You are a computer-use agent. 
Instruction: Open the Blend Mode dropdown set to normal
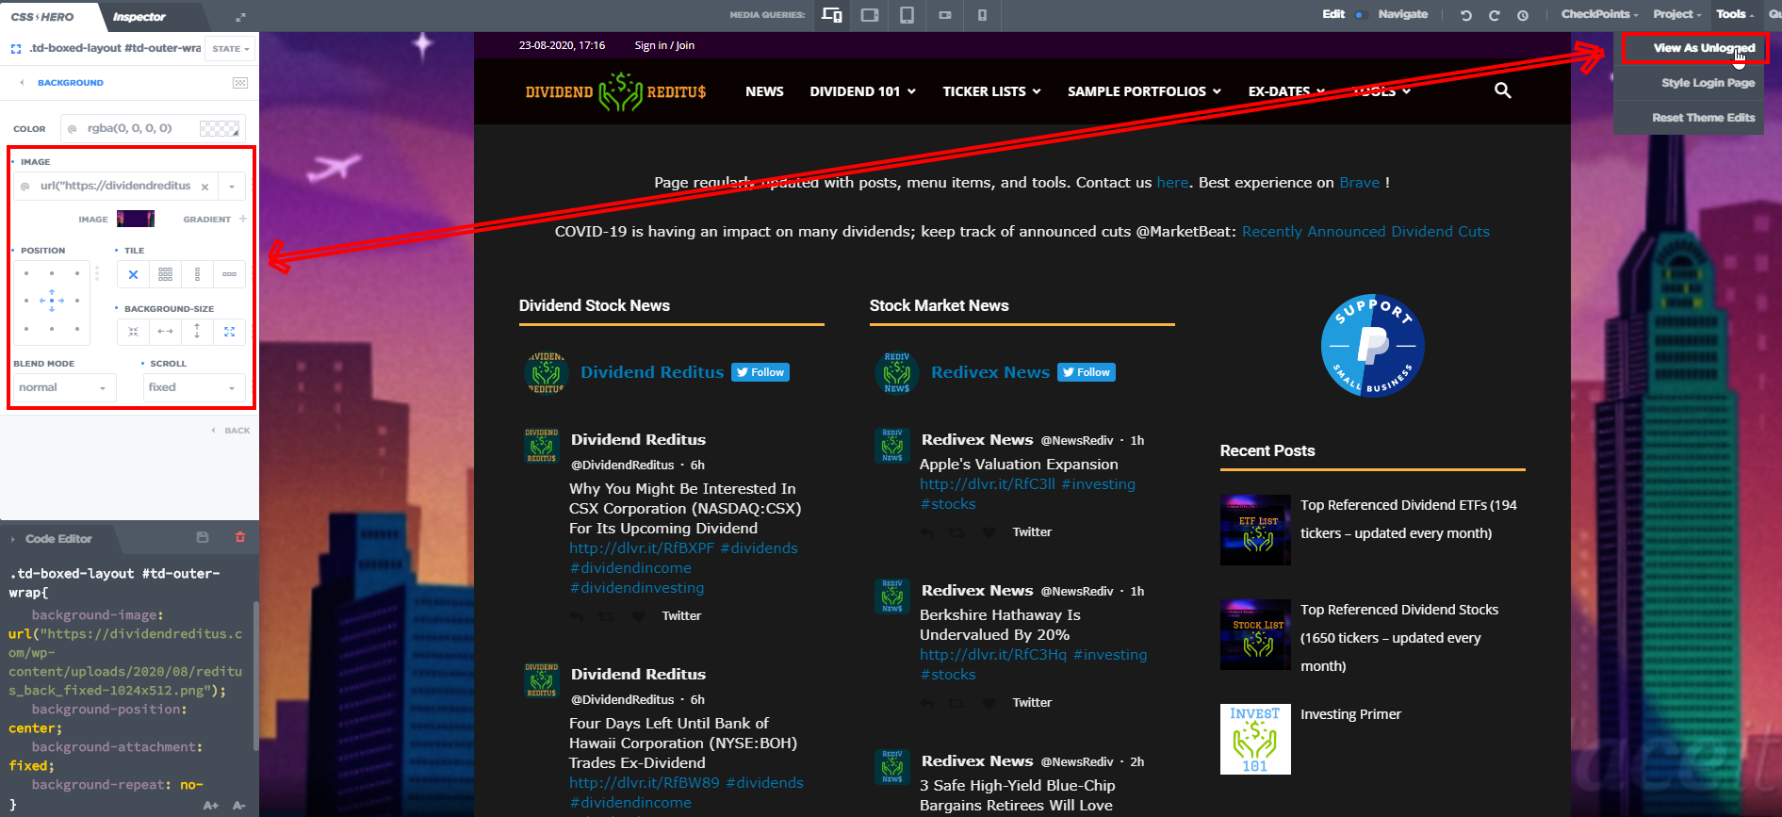coord(64,387)
